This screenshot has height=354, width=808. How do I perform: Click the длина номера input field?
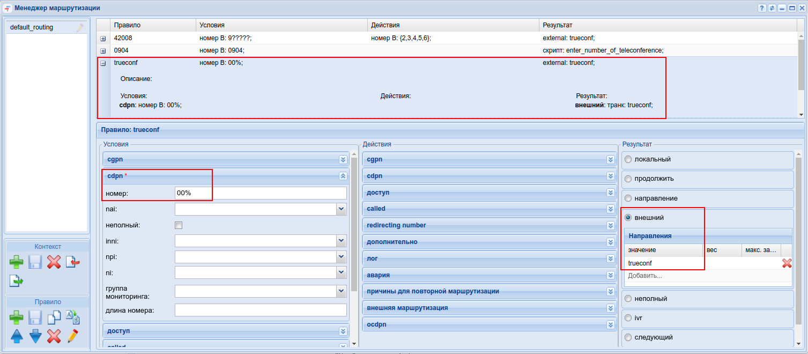[x=261, y=310]
